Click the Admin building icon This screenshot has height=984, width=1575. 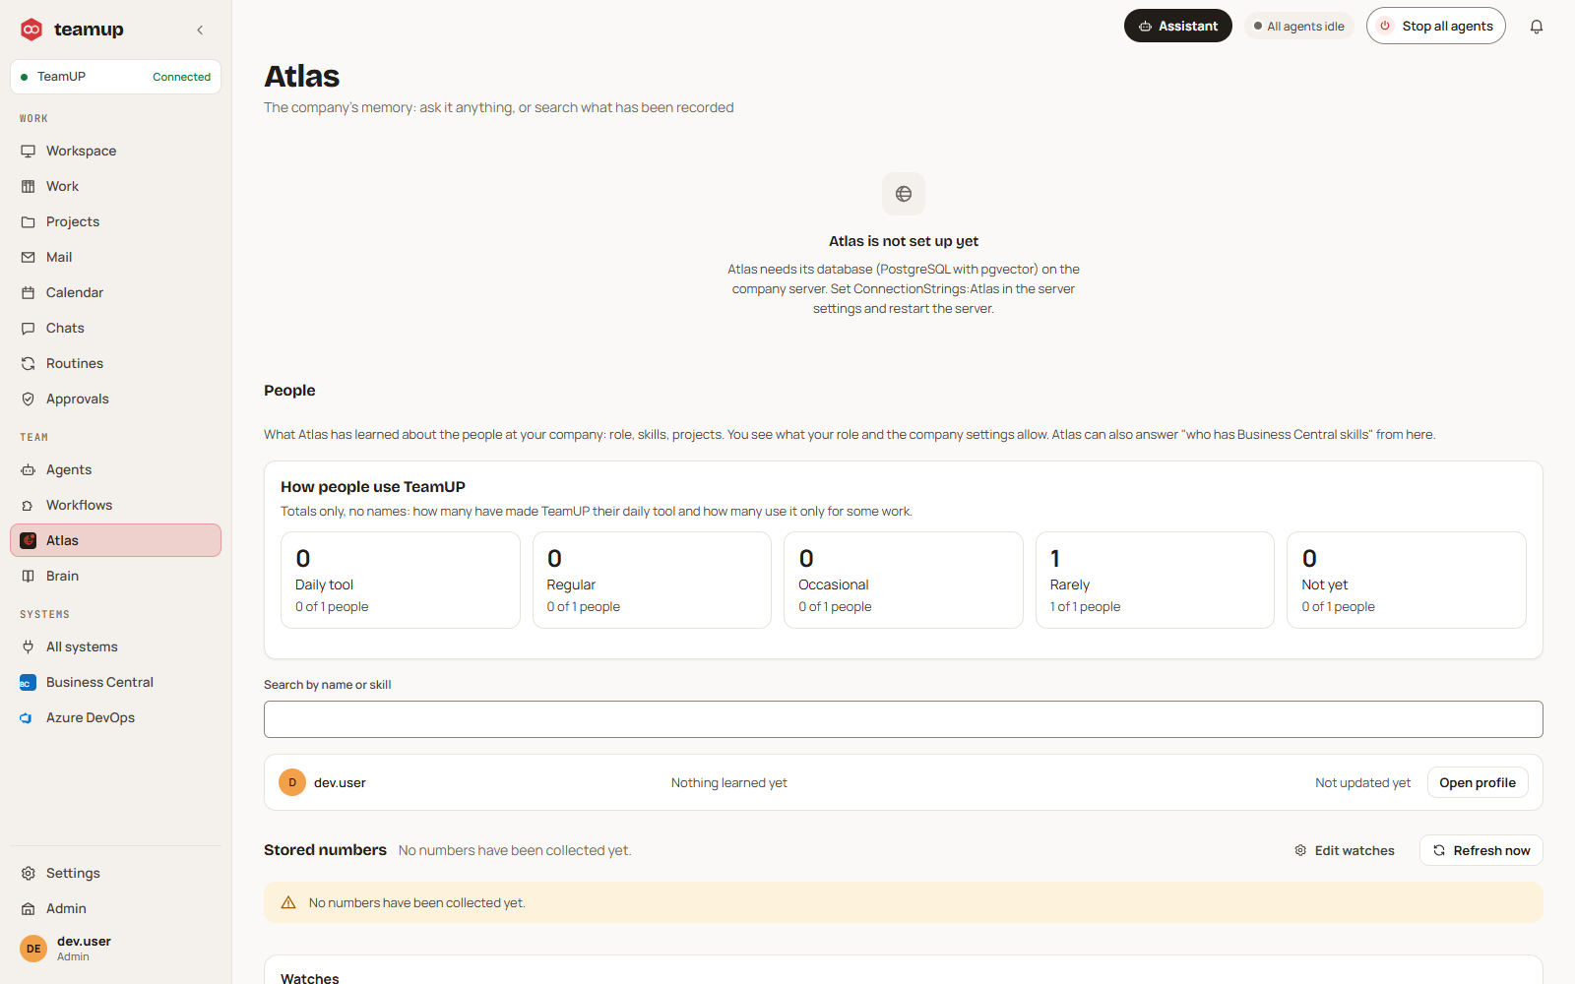click(x=29, y=908)
